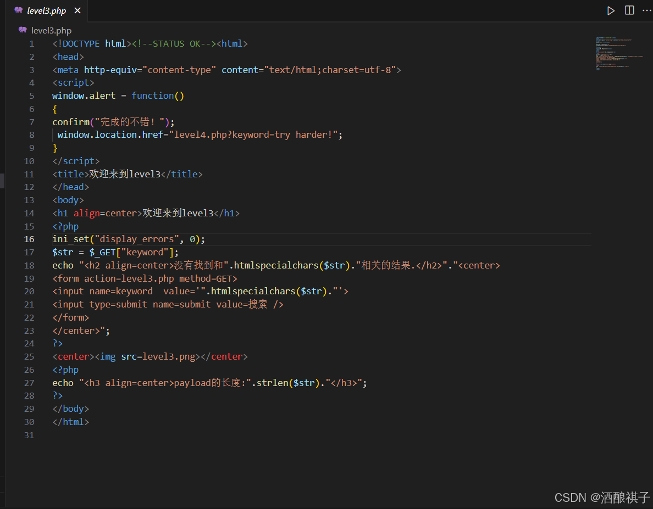Click the closing head tag on line 12
Image resolution: width=653 pixels, height=509 pixels.
[x=71, y=187]
